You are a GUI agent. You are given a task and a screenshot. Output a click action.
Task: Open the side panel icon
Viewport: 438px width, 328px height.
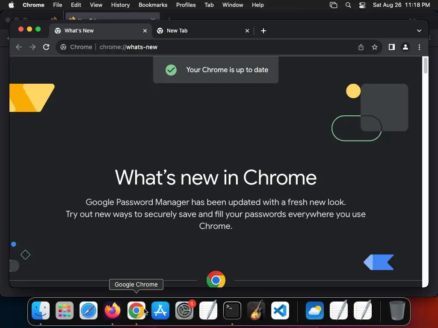click(392, 47)
